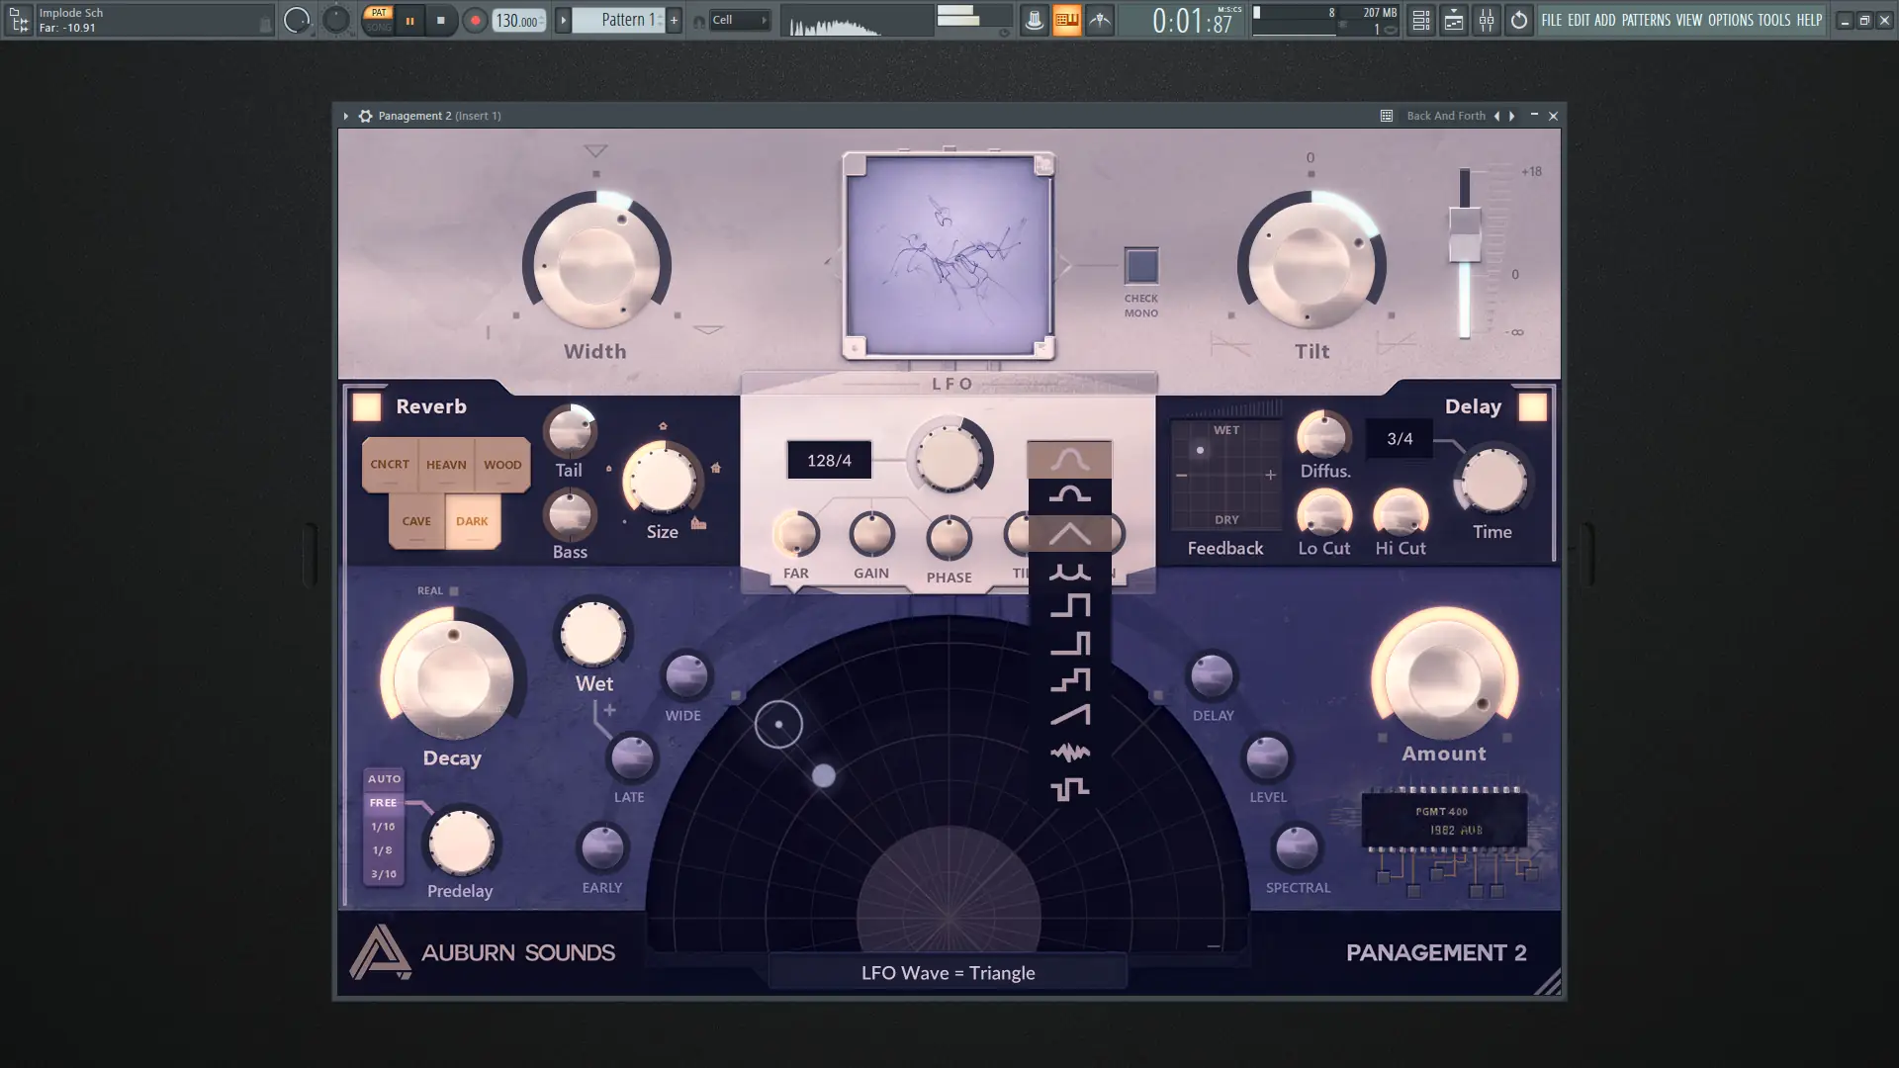Open the TOOLS menu
Image resolution: width=1899 pixels, height=1068 pixels.
(1773, 20)
